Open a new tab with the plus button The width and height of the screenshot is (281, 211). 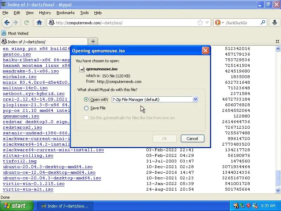click(x=93, y=41)
